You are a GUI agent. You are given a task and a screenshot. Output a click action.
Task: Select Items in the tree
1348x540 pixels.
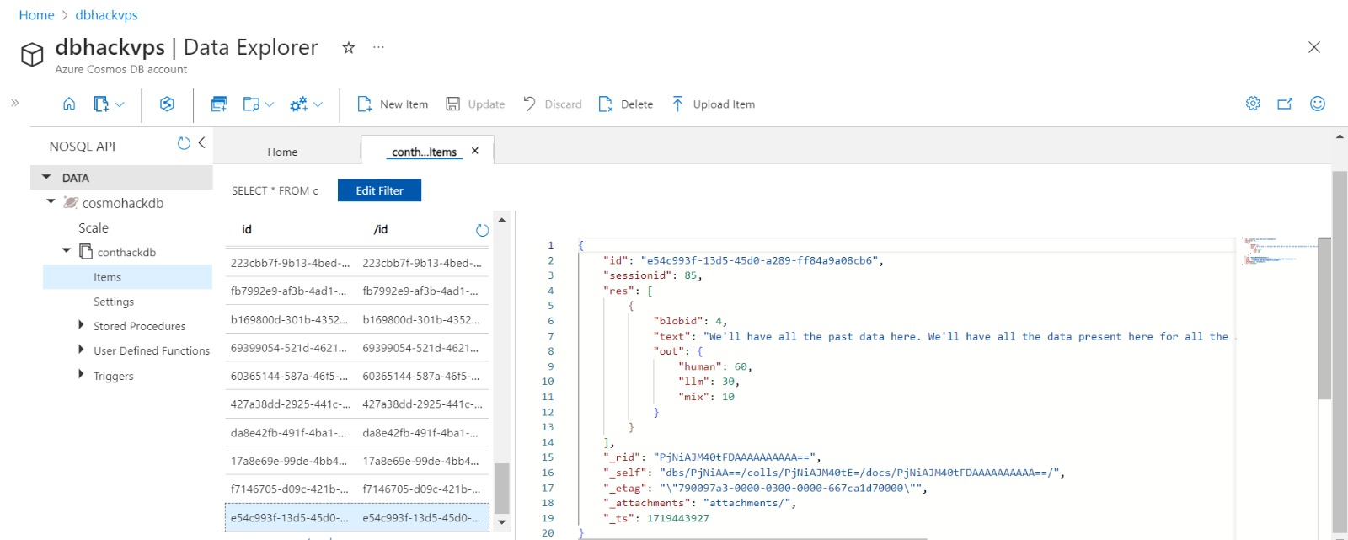pos(127,277)
